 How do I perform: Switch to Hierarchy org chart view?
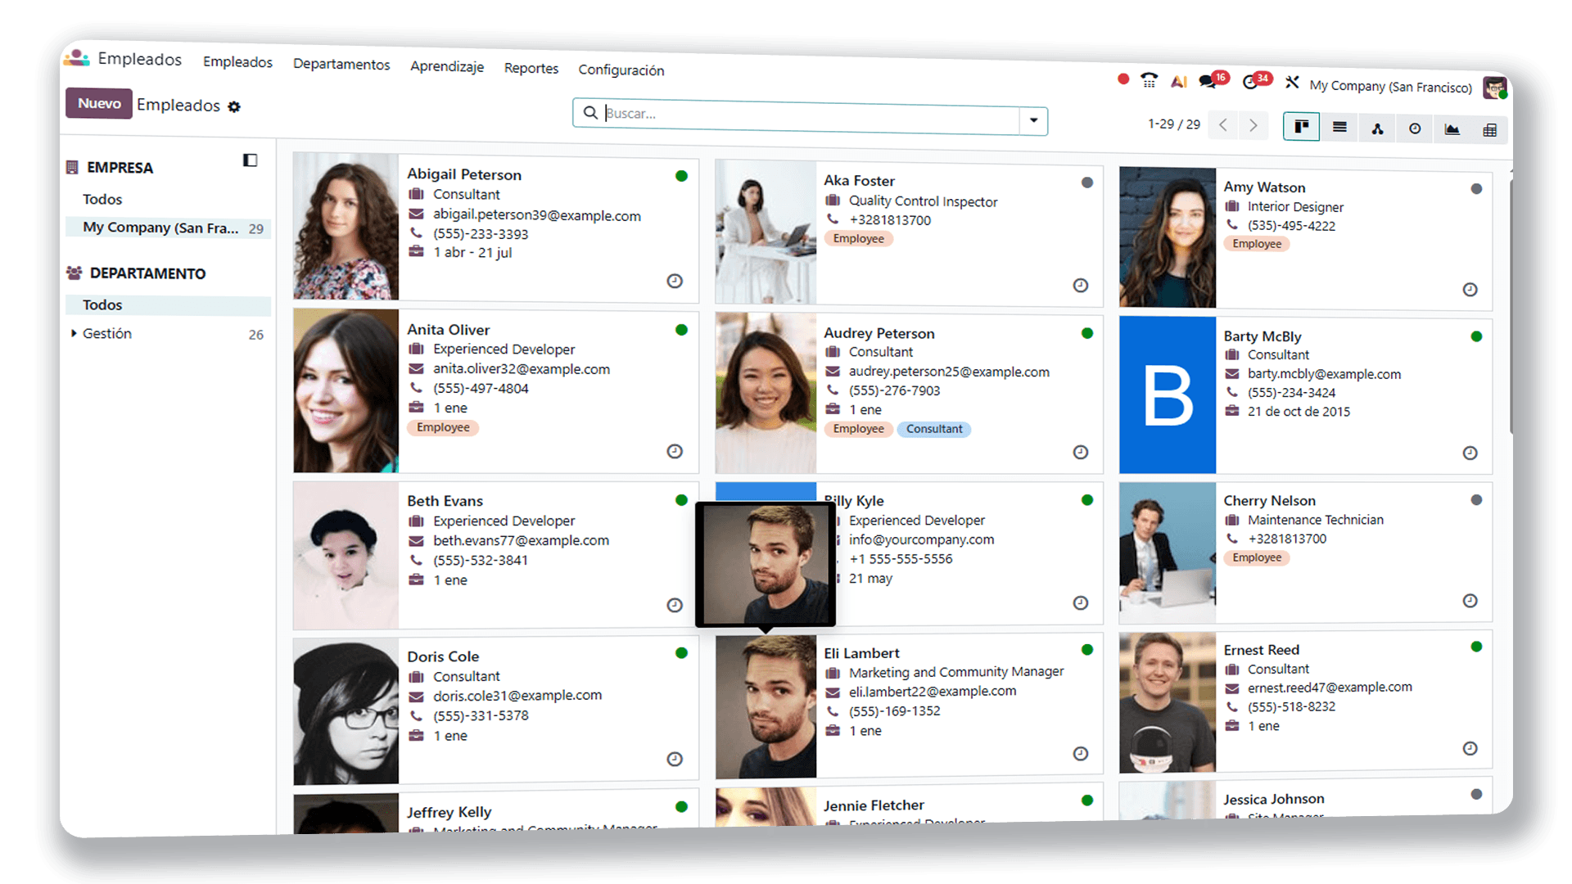click(x=1377, y=129)
